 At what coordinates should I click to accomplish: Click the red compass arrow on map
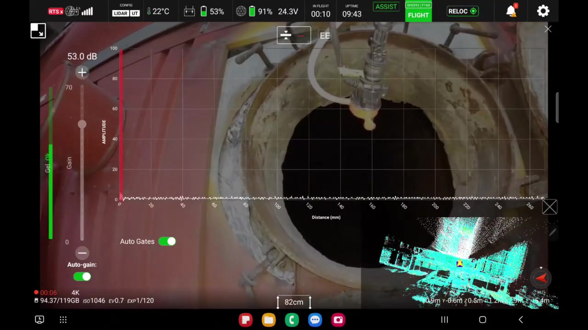[x=541, y=278]
